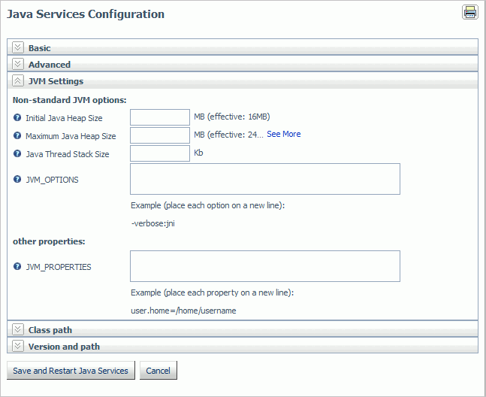Expand the Class path section
This screenshot has width=486, height=397.
18,329
